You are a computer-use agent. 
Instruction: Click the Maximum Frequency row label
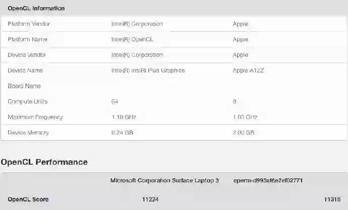coord(35,117)
